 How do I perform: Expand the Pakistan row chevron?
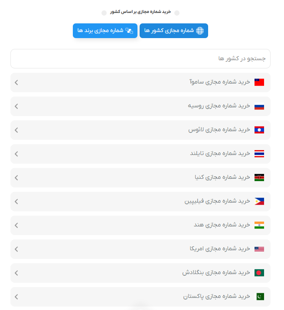16,297
